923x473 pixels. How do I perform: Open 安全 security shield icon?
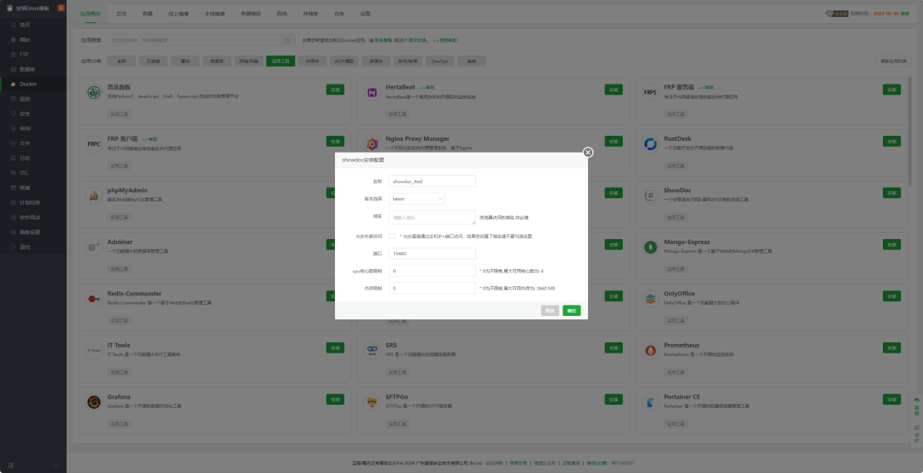14,114
